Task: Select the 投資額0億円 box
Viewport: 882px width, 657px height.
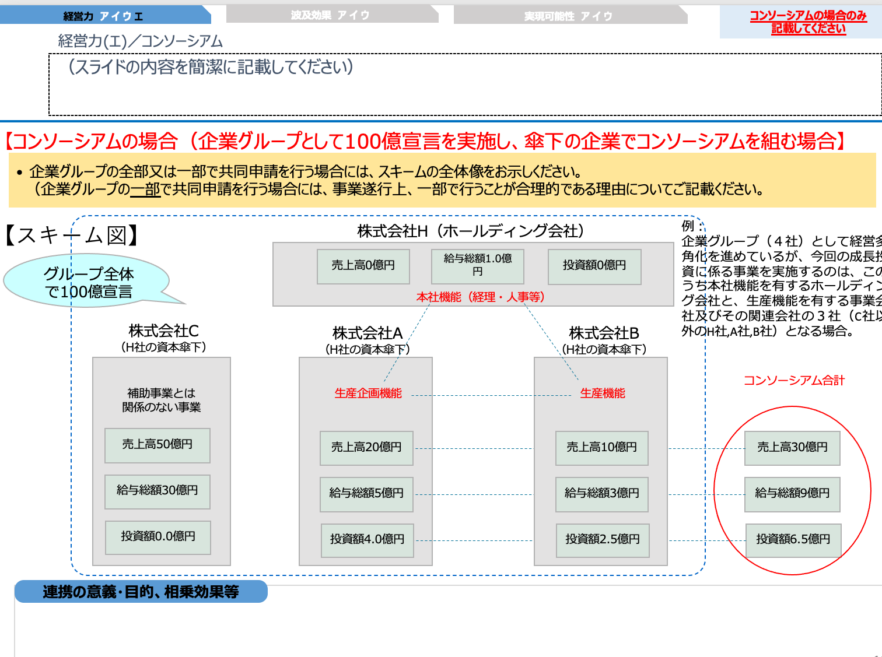Action: [x=594, y=266]
